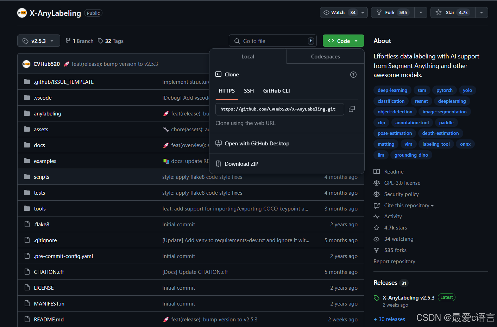The width and height of the screenshot is (497, 327).
Task: Click the clone help question mark icon
Action: click(353, 75)
